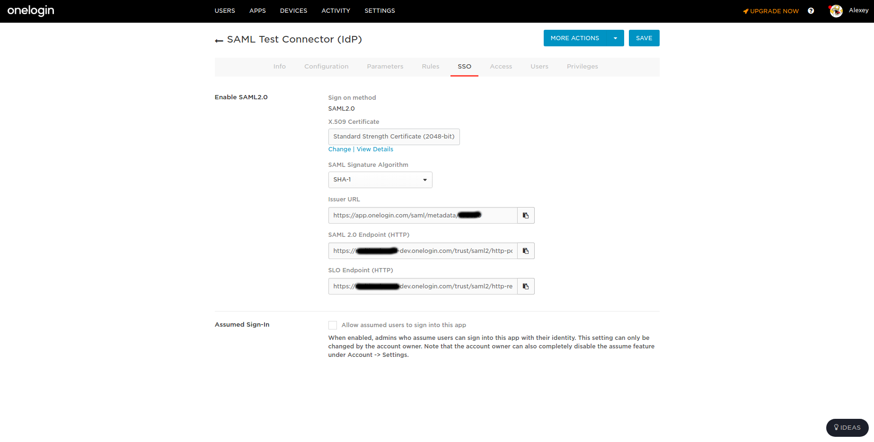874x442 pixels.
Task: Click the Save button
Action: [x=644, y=38]
